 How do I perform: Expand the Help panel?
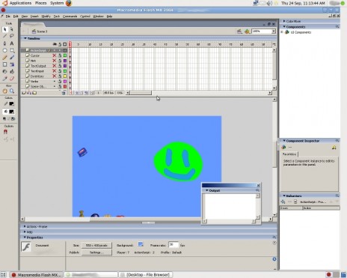pyautogui.click(x=25, y=232)
